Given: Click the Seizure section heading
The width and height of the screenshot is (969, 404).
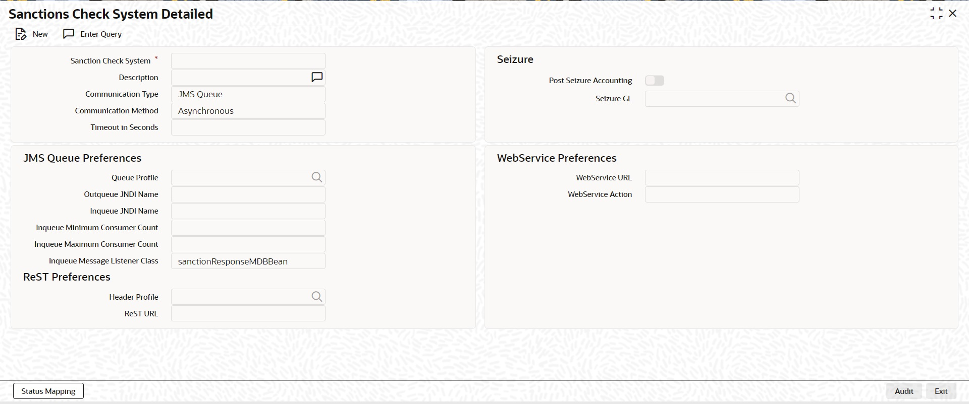Looking at the screenshot, I should tap(515, 59).
